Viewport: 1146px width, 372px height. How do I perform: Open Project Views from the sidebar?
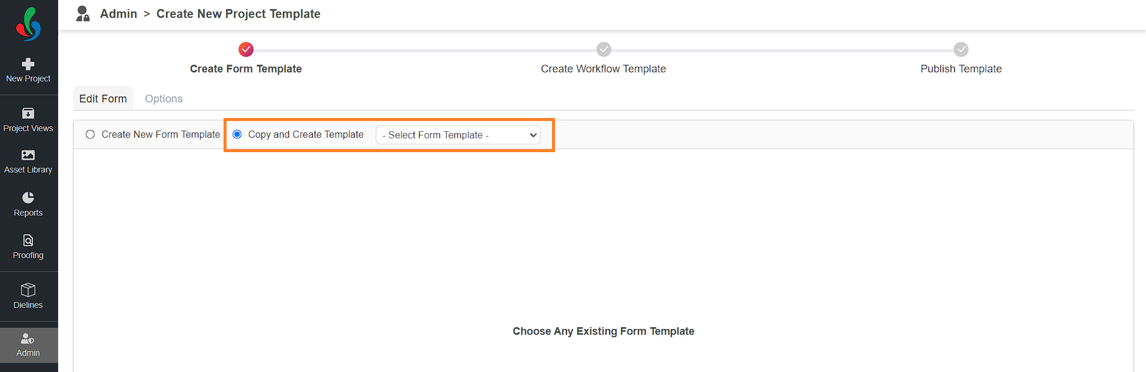pos(28,120)
